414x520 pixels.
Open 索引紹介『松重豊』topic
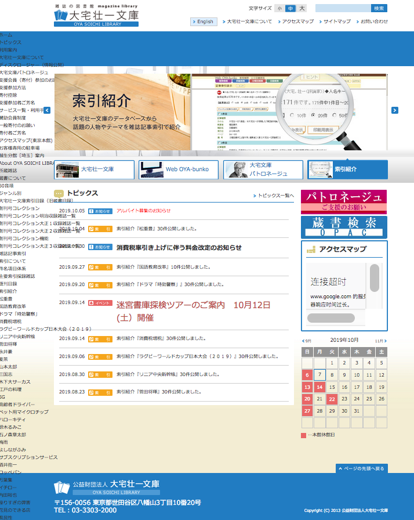(x=157, y=229)
